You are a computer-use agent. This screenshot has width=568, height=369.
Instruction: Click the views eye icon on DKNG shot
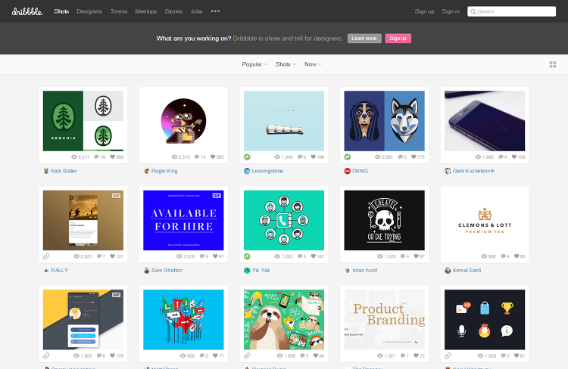click(x=377, y=157)
